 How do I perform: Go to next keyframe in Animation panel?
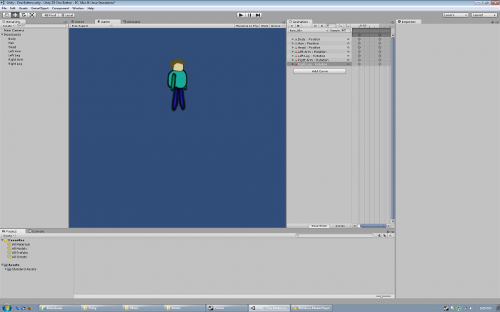coord(321,26)
